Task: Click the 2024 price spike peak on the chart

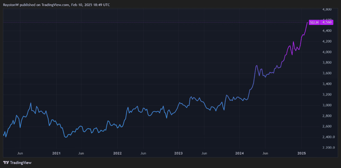Action: (x=257, y=65)
